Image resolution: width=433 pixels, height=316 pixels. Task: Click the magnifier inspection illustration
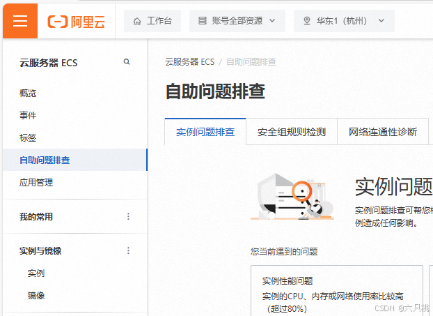292,197
